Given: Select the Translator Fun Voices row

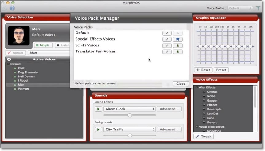Looking at the screenshot, I should (131, 52).
